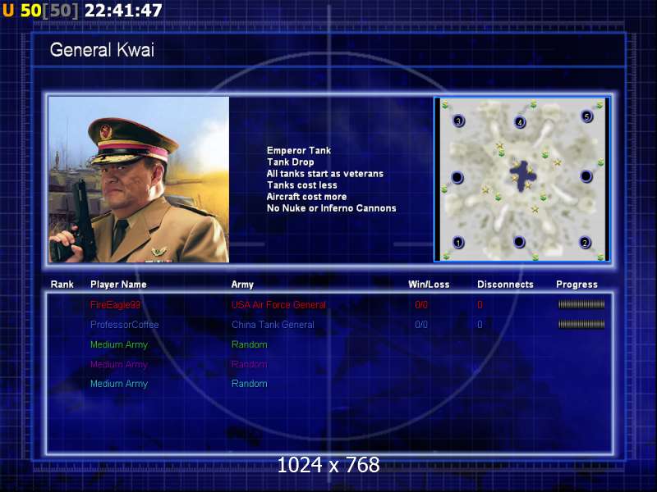Viewport: 657px width, 492px height.
Task: Click the blue cross shape in the minimap center
Action: coord(522,175)
